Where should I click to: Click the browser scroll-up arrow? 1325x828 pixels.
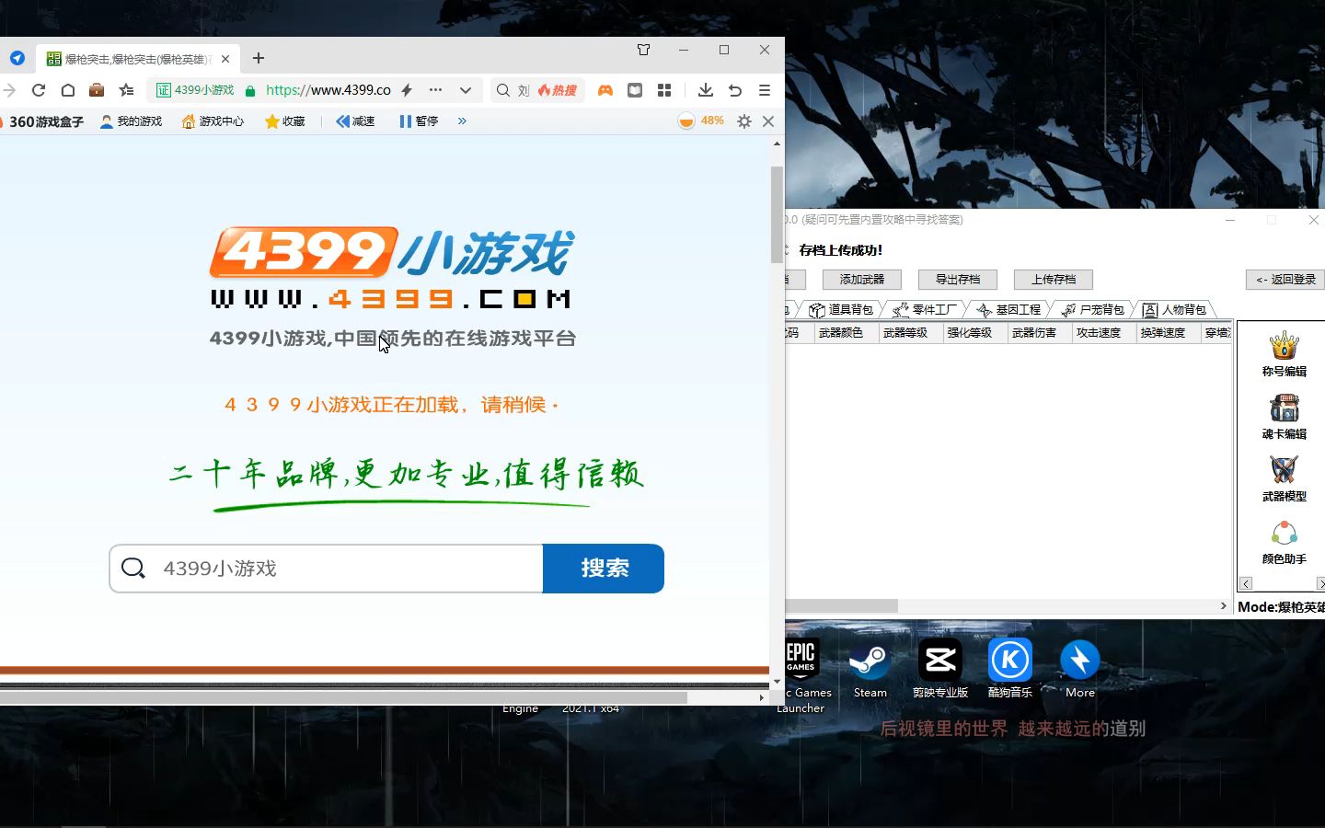[777, 144]
